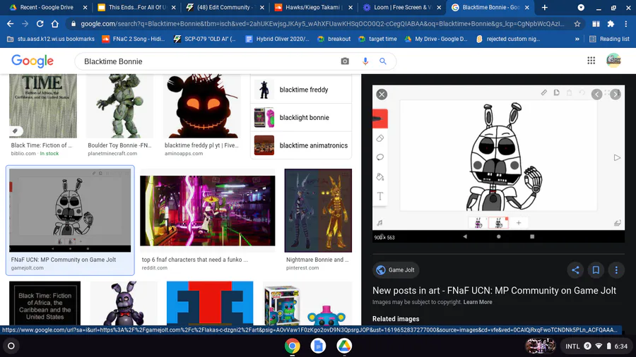Open a new browser tab

pyautogui.click(x=545, y=7)
